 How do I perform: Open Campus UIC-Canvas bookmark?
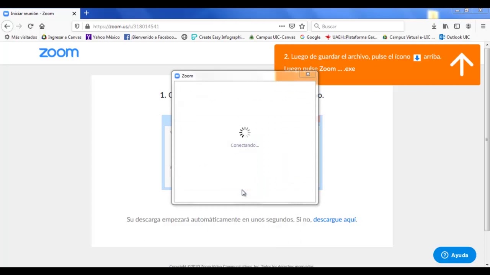pyautogui.click(x=272, y=37)
